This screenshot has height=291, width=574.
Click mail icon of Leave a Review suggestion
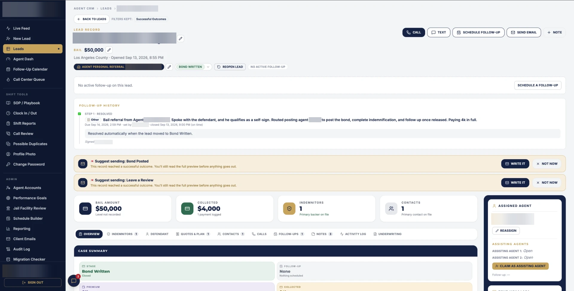tap(83, 182)
